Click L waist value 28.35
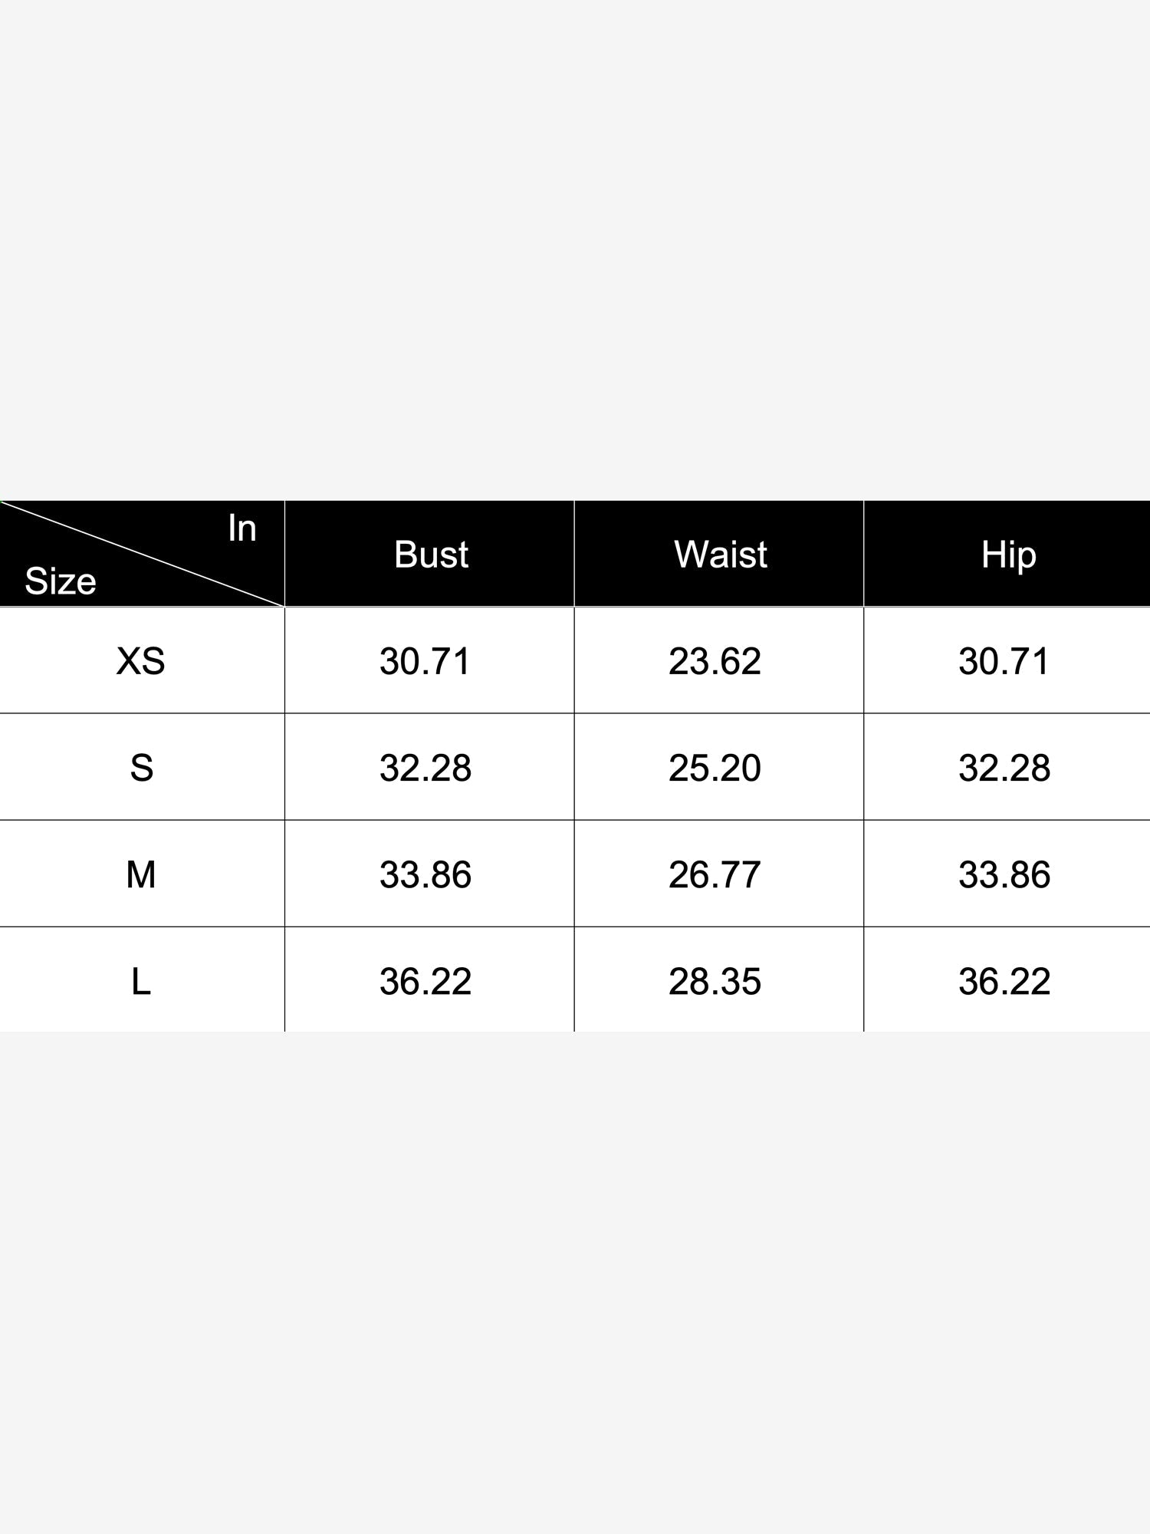Image resolution: width=1150 pixels, height=1534 pixels. point(715,981)
